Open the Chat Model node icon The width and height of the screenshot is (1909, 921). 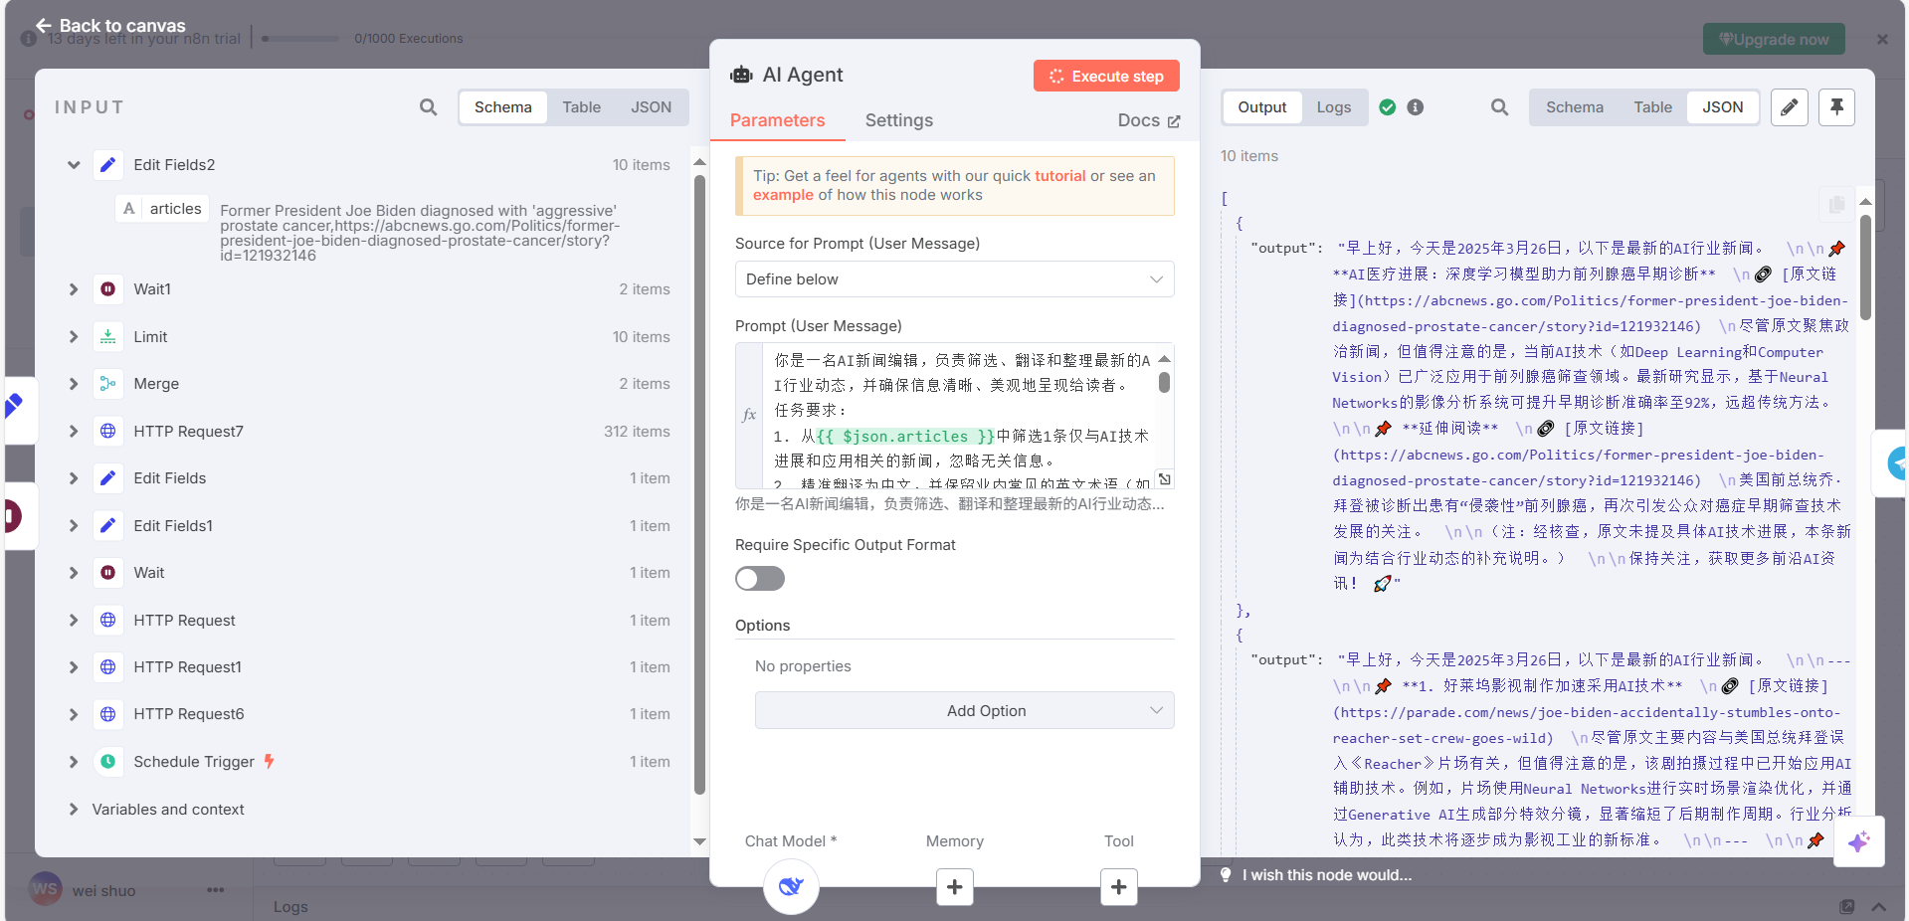click(791, 886)
